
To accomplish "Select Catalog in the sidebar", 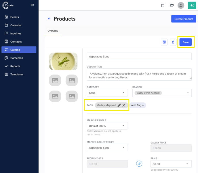I will 19,50.
